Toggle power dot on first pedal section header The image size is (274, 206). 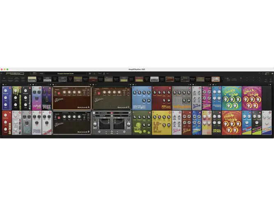3,85
